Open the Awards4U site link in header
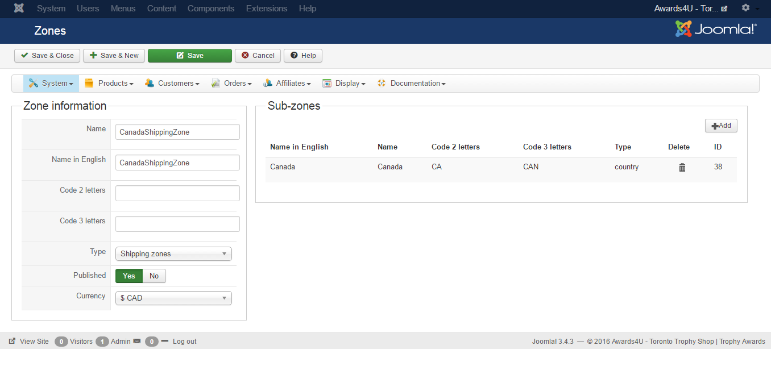The height and width of the screenshot is (366, 771). coord(690,9)
